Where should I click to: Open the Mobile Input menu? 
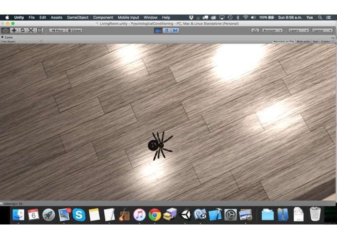click(x=128, y=17)
